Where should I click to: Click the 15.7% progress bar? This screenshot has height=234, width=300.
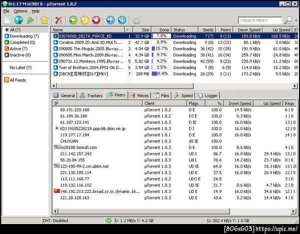161,48
